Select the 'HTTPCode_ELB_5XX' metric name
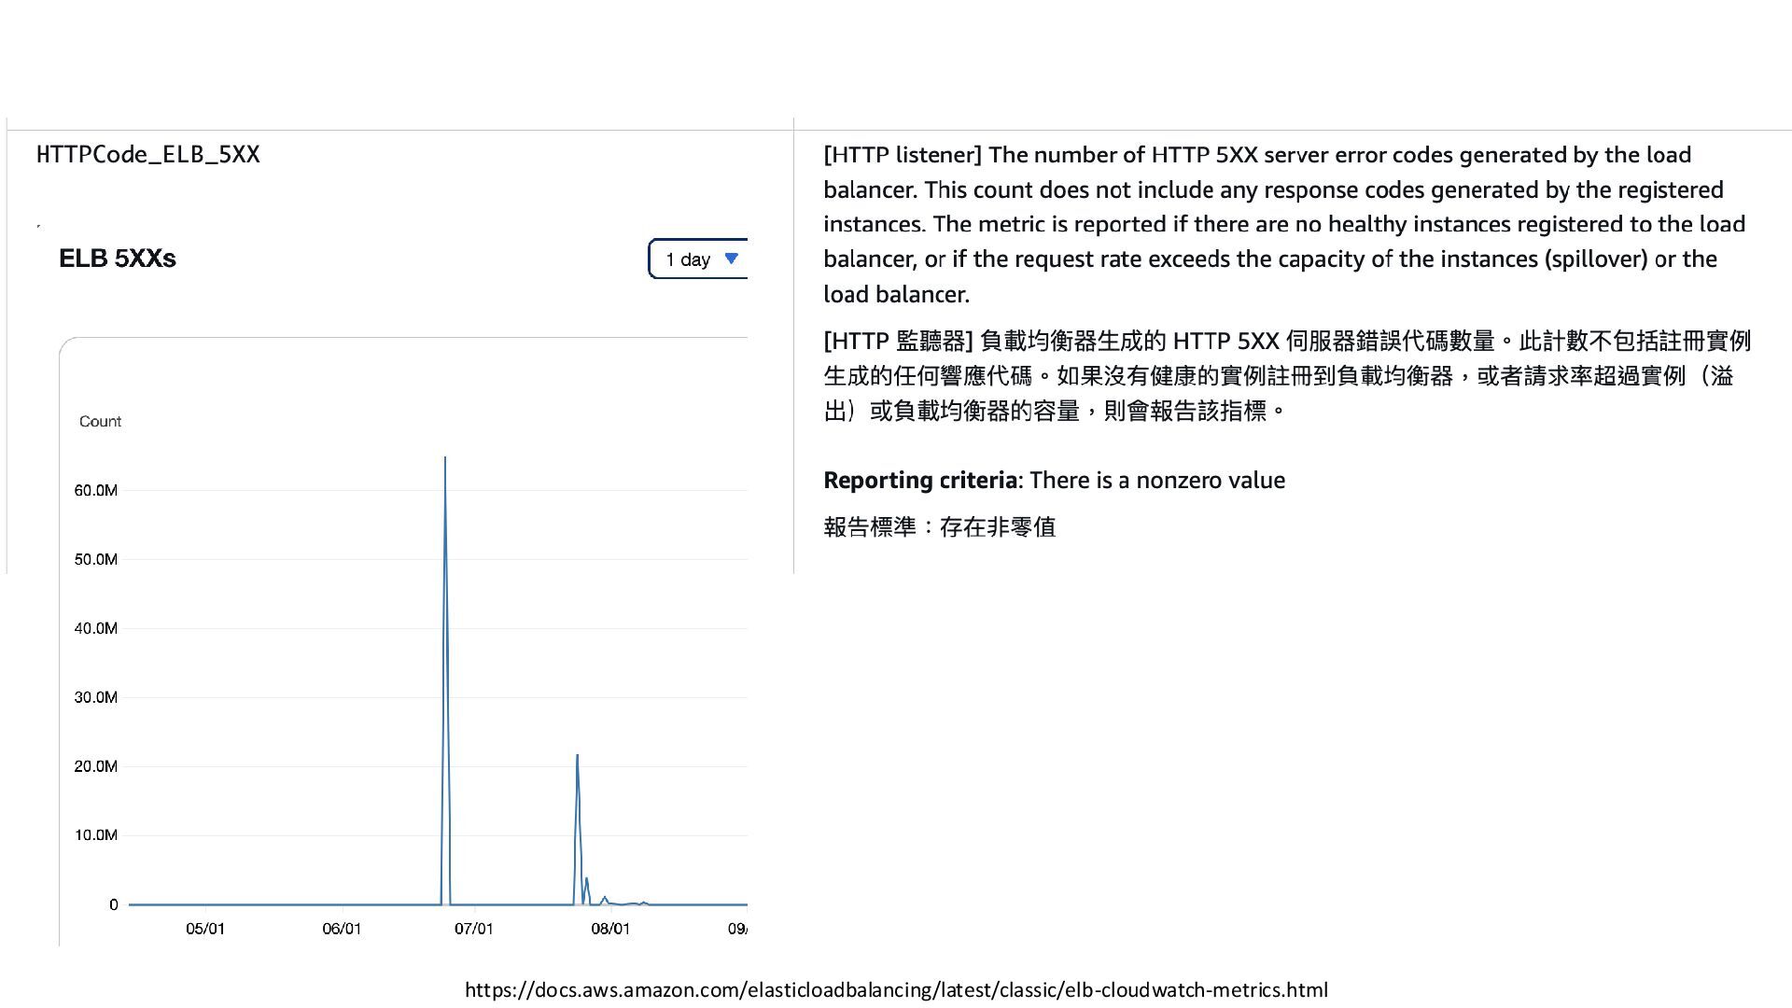The height and width of the screenshot is (1008, 1792). pyautogui.click(x=148, y=155)
